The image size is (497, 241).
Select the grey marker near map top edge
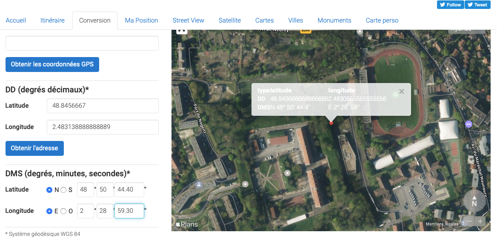click(x=360, y=32)
